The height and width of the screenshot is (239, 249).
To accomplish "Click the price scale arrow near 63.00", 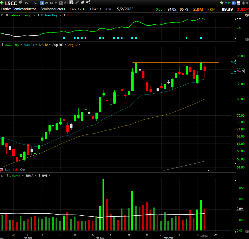I will pyautogui.click(x=235, y=163).
